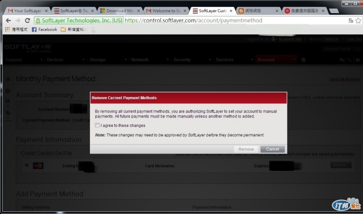Open the Security menu
The height and width of the screenshot is (214, 363).
click(x=182, y=60)
